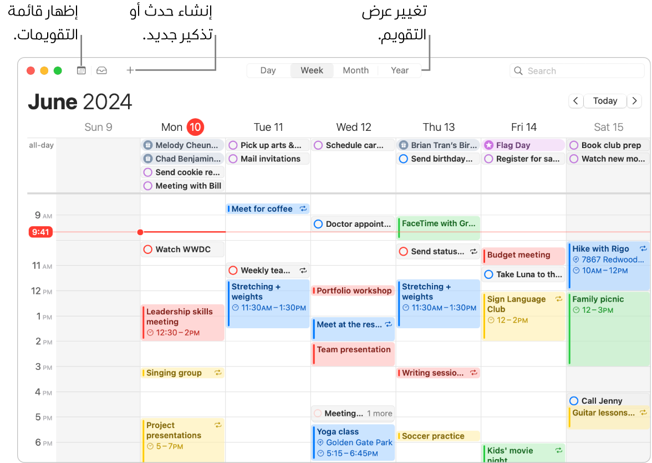Screen dimensions: 652x463
Task: Go to previous week with the left chevron
Action: [575, 101]
